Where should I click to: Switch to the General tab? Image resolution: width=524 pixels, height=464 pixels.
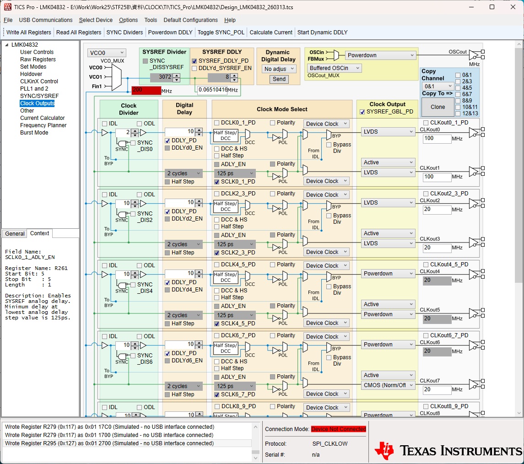tap(15, 233)
